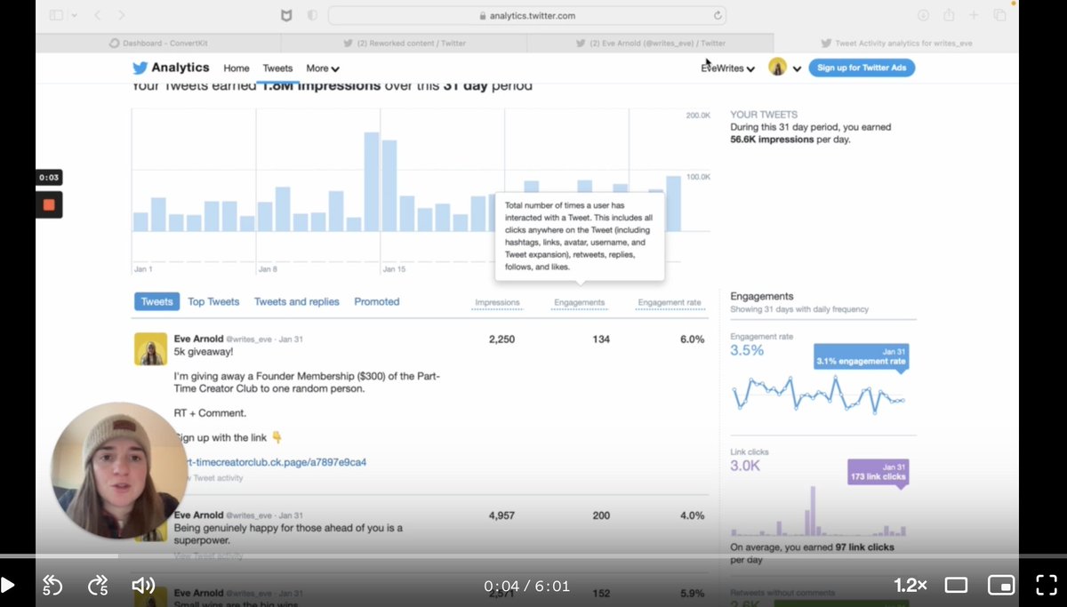Screen dimensions: 1067x607
Task: Switch to Dashboard - ConvertKit browser tab
Action: click(x=158, y=43)
